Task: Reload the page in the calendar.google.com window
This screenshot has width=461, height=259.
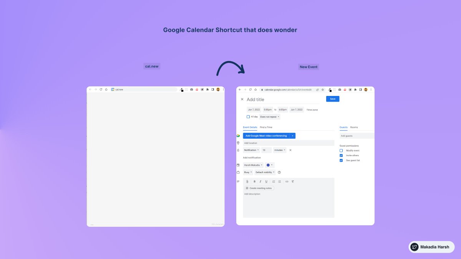Action: pyautogui.click(x=250, y=89)
